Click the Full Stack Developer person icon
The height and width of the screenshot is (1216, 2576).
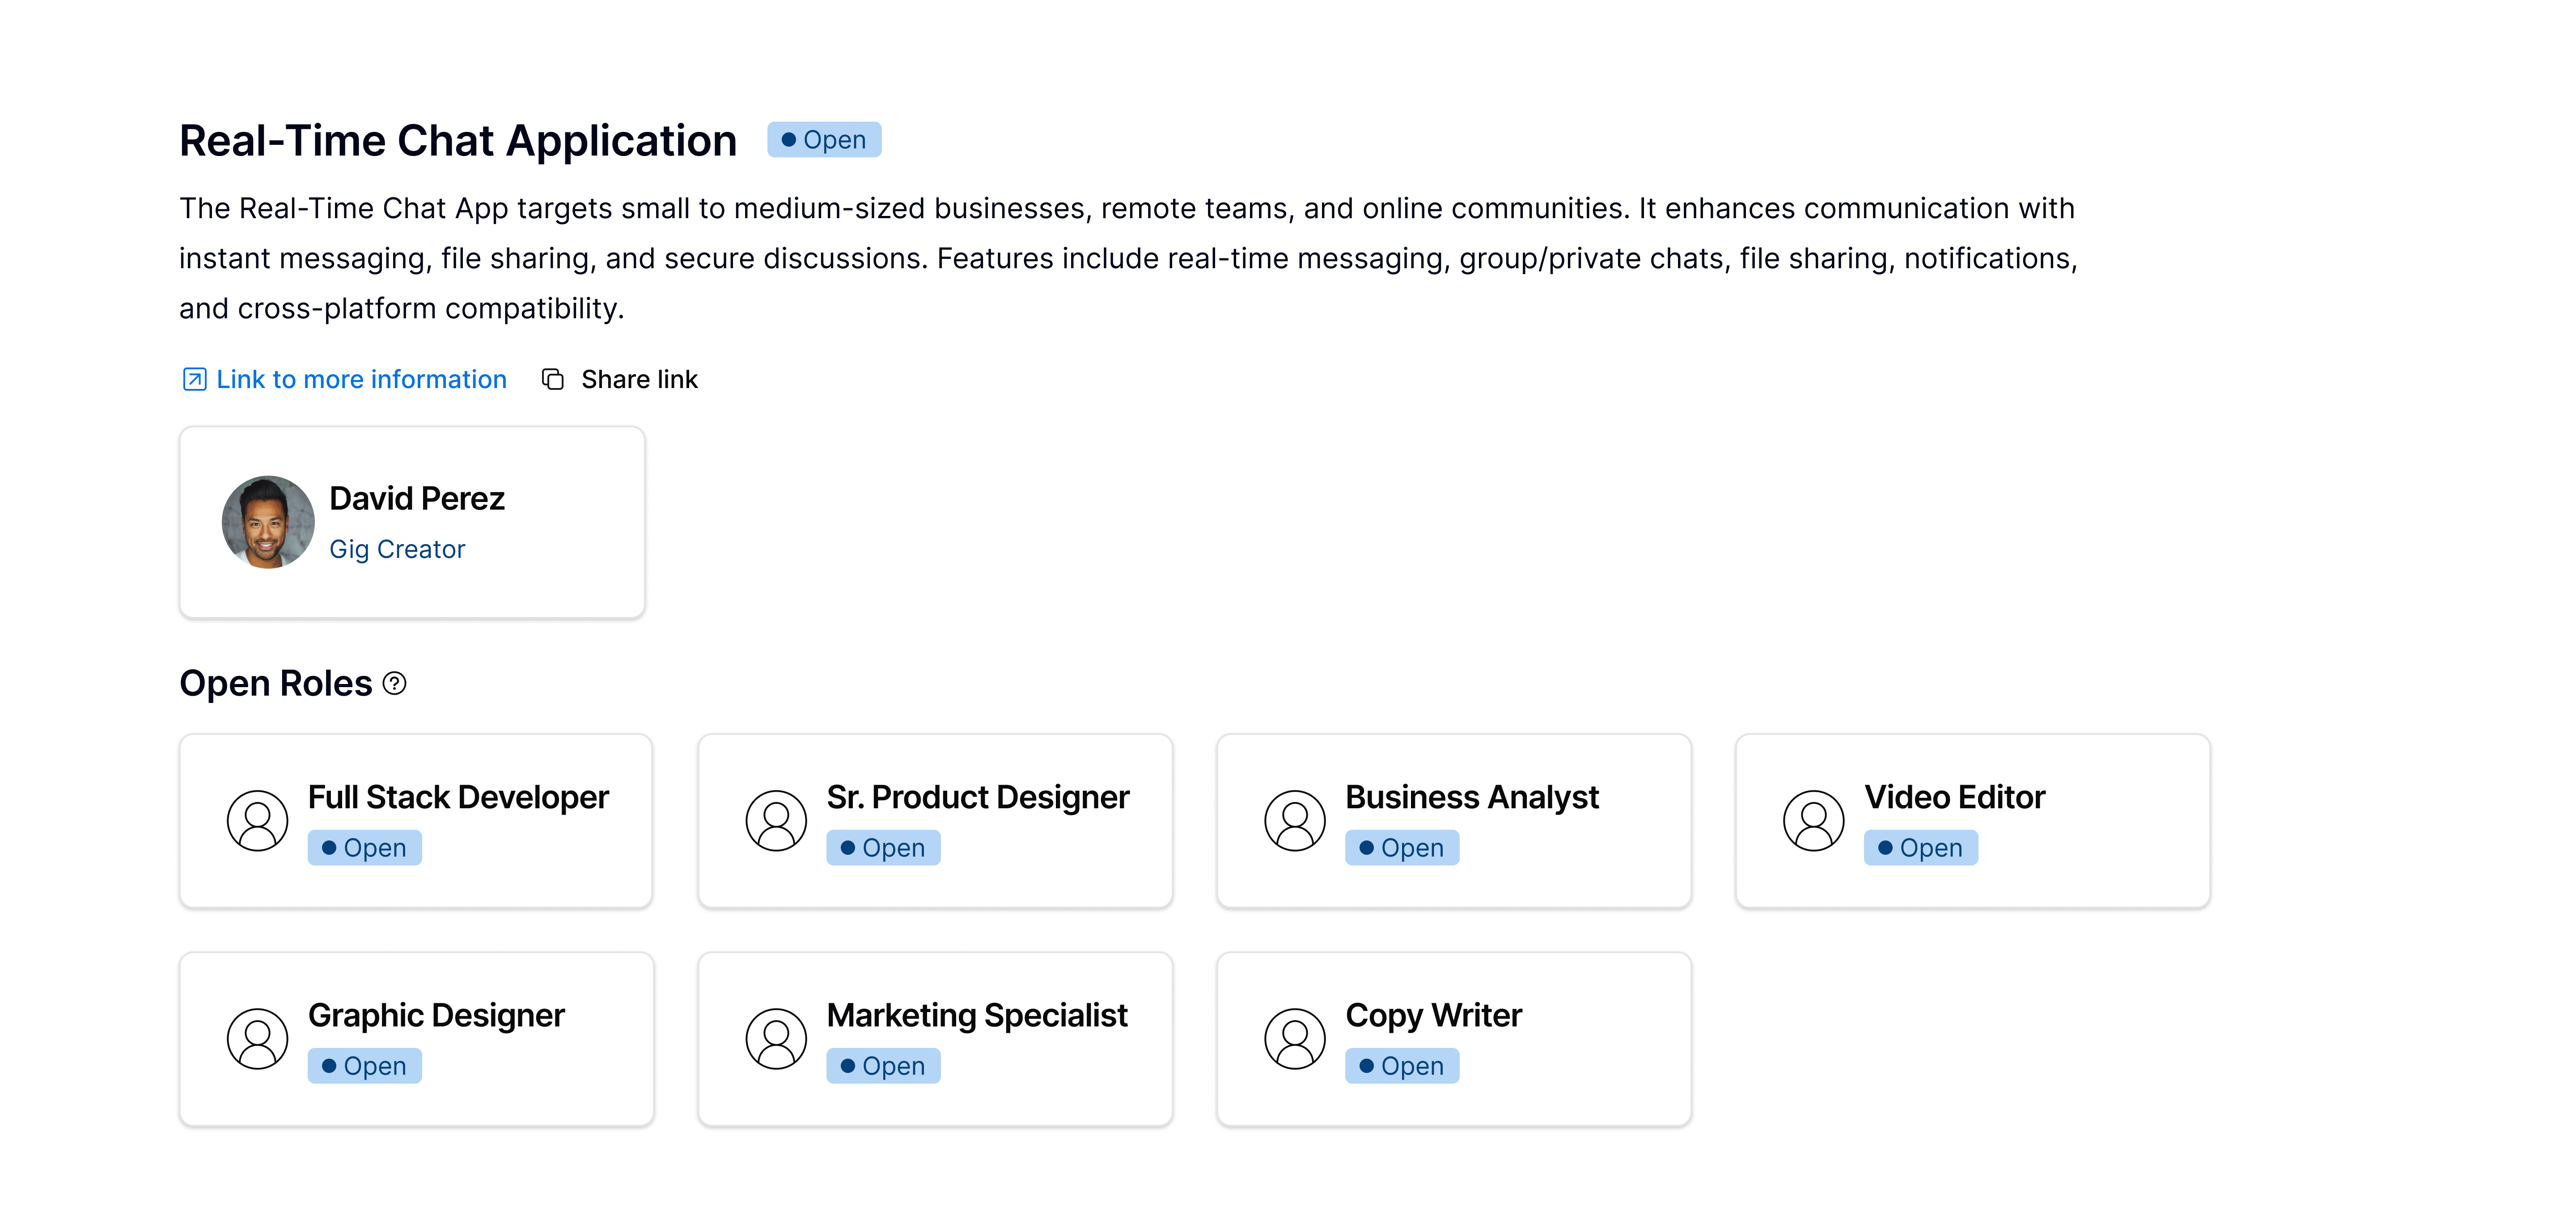tap(257, 821)
